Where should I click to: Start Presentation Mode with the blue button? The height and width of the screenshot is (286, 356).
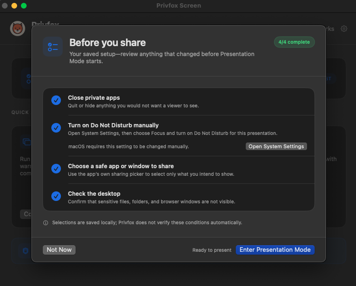[275, 250]
